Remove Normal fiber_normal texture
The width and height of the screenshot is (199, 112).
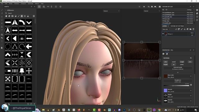[191, 91]
